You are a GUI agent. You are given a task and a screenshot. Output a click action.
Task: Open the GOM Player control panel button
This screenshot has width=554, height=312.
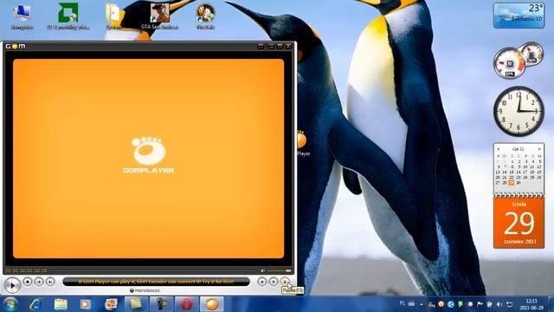[261, 282]
